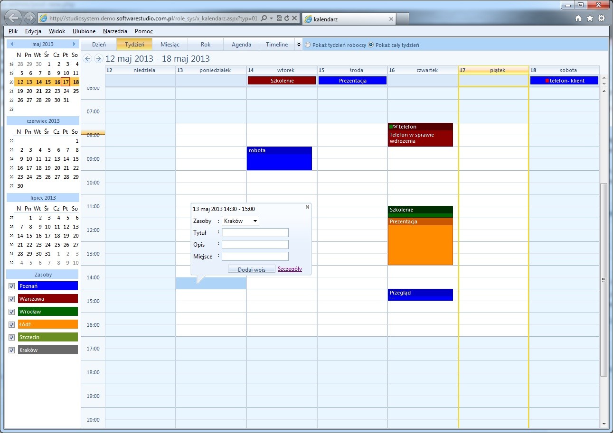Screen dimensions: 613x433
Task: Switch to the Dzień view tab
Action: [99, 45]
